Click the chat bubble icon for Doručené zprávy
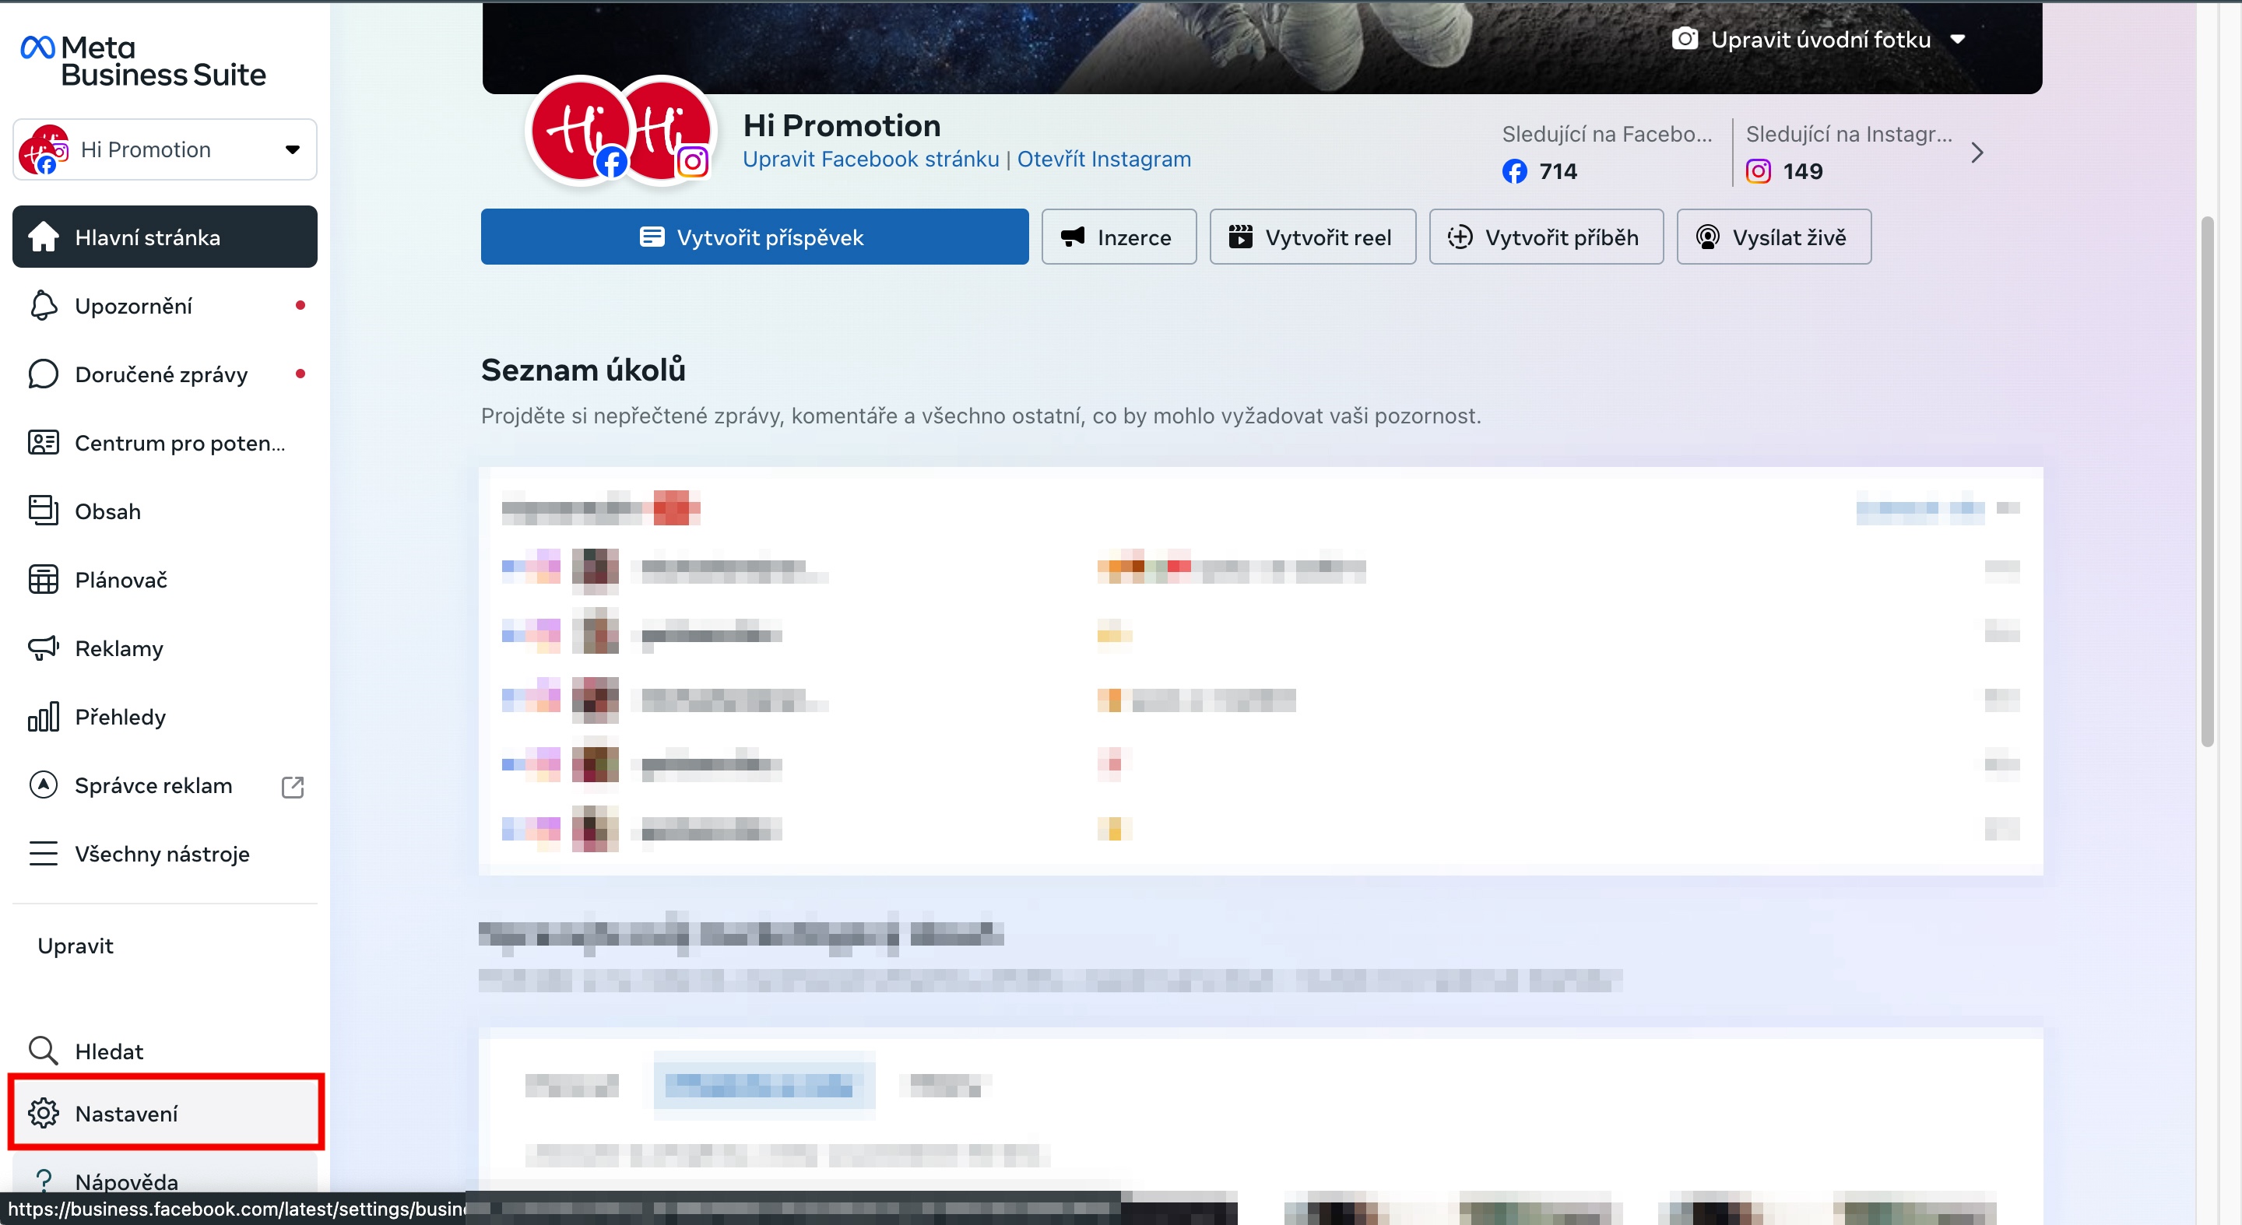The width and height of the screenshot is (2242, 1225). (44, 374)
